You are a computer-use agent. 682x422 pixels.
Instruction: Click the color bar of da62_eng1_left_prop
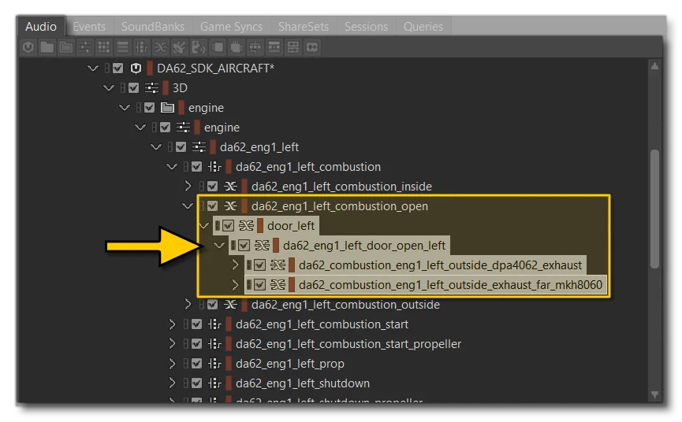(229, 364)
